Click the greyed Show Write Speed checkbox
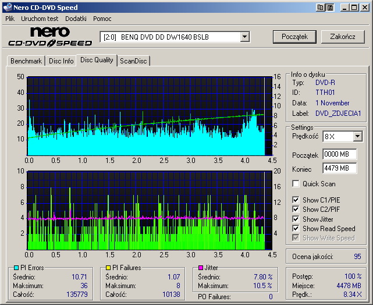The image size is (373, 305). click(296, 237)
